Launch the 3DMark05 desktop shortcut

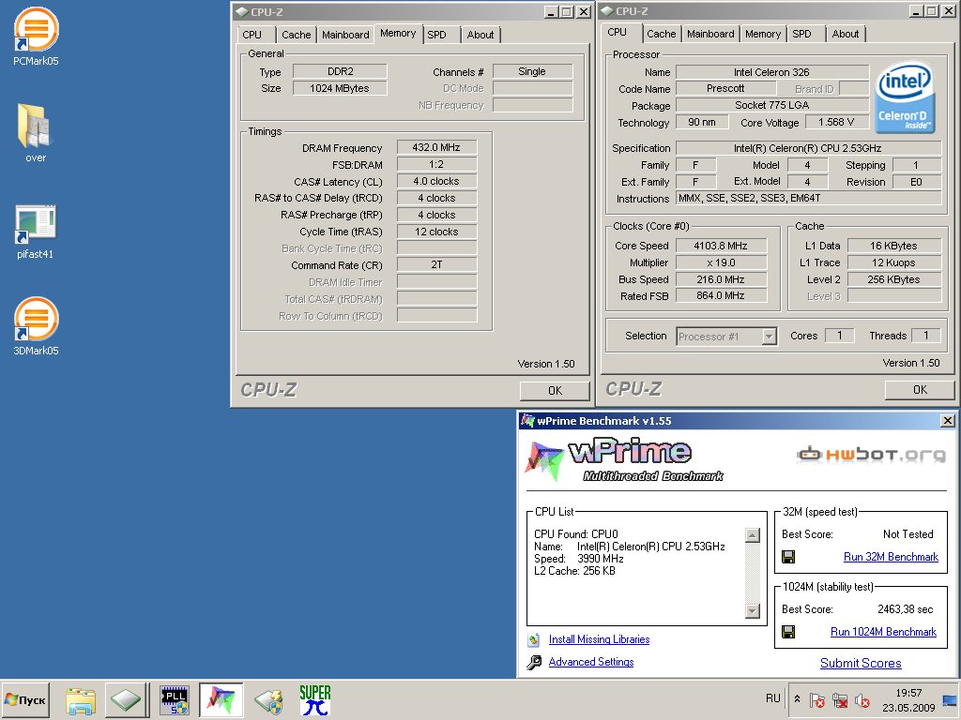[x=36, y=325]
